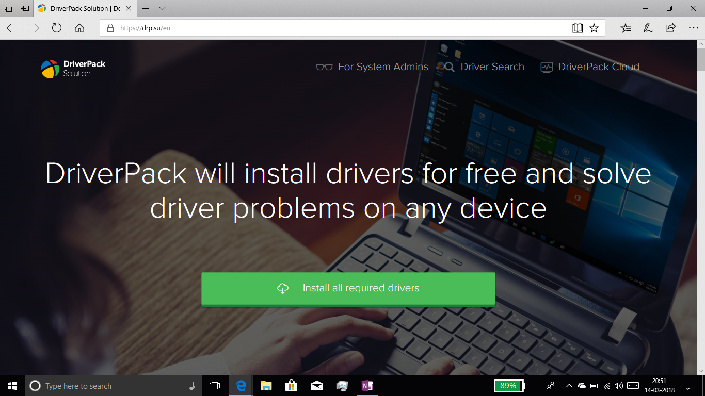Open the Driver Search link

pos(492,67)
